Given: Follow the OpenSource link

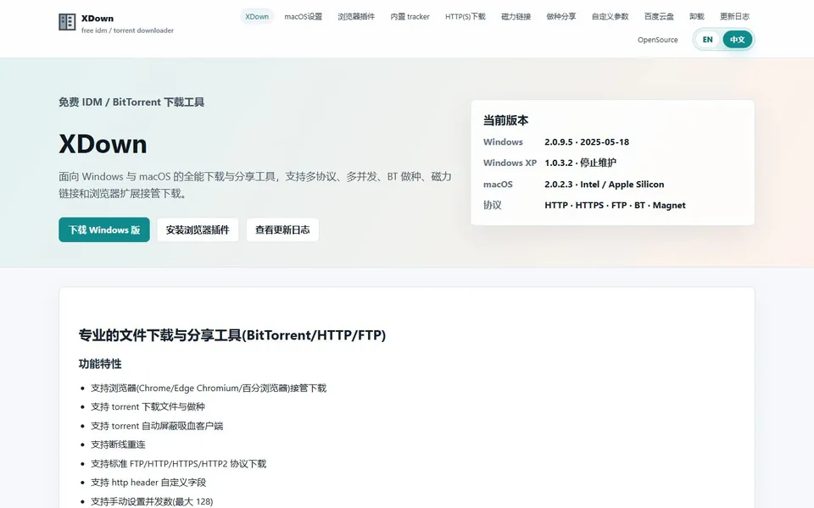Looking at the screenshot, I should (658, 40).
